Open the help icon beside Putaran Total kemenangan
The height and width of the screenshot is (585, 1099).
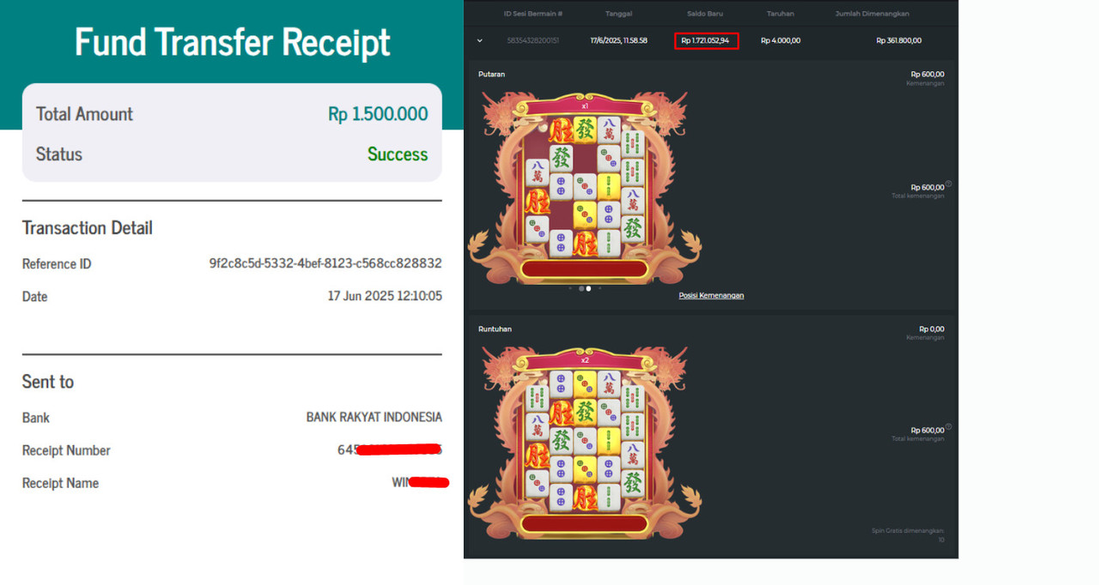click(949, 184)
